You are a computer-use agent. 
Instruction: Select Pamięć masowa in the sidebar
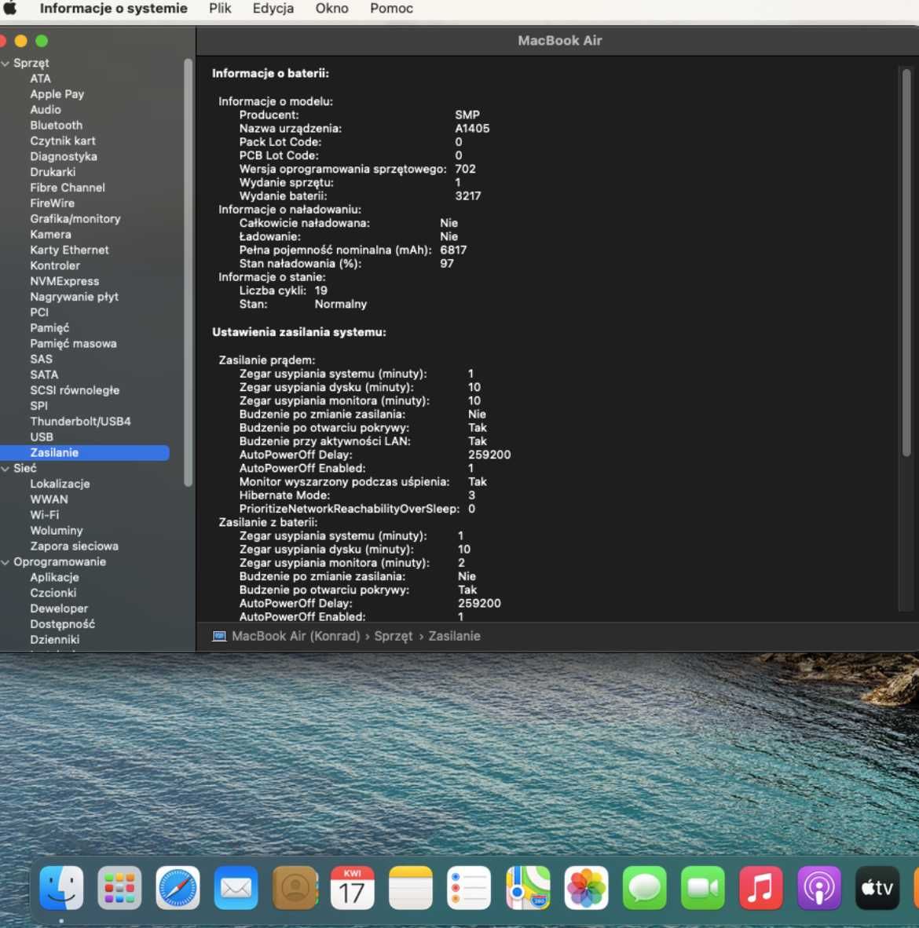click(73, 343)
